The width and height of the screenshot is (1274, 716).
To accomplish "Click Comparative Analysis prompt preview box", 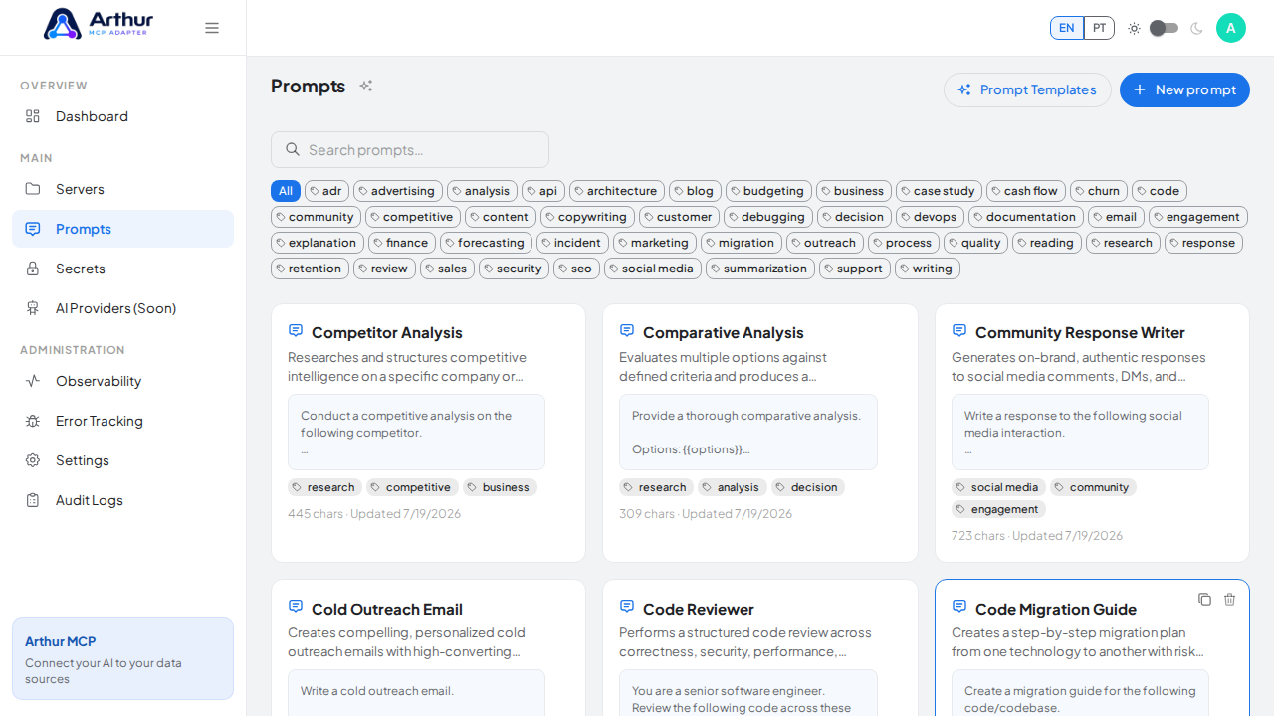I will pyautogui.click(x=748, y=433).
